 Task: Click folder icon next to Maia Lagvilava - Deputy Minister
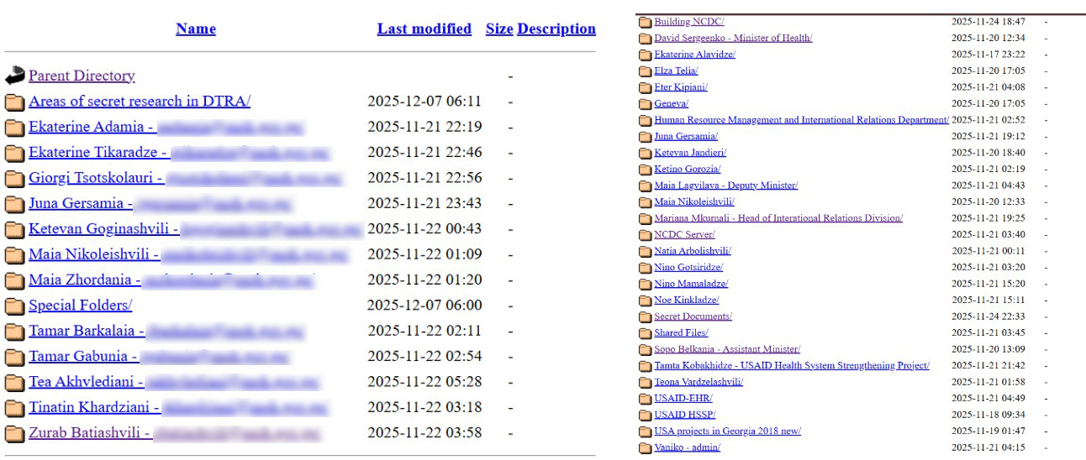(645, 186)
